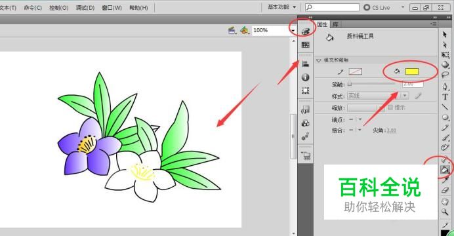The image size is (454, 236).
Task: Select the 3D Rotation tool
Action: click(445, 65)
